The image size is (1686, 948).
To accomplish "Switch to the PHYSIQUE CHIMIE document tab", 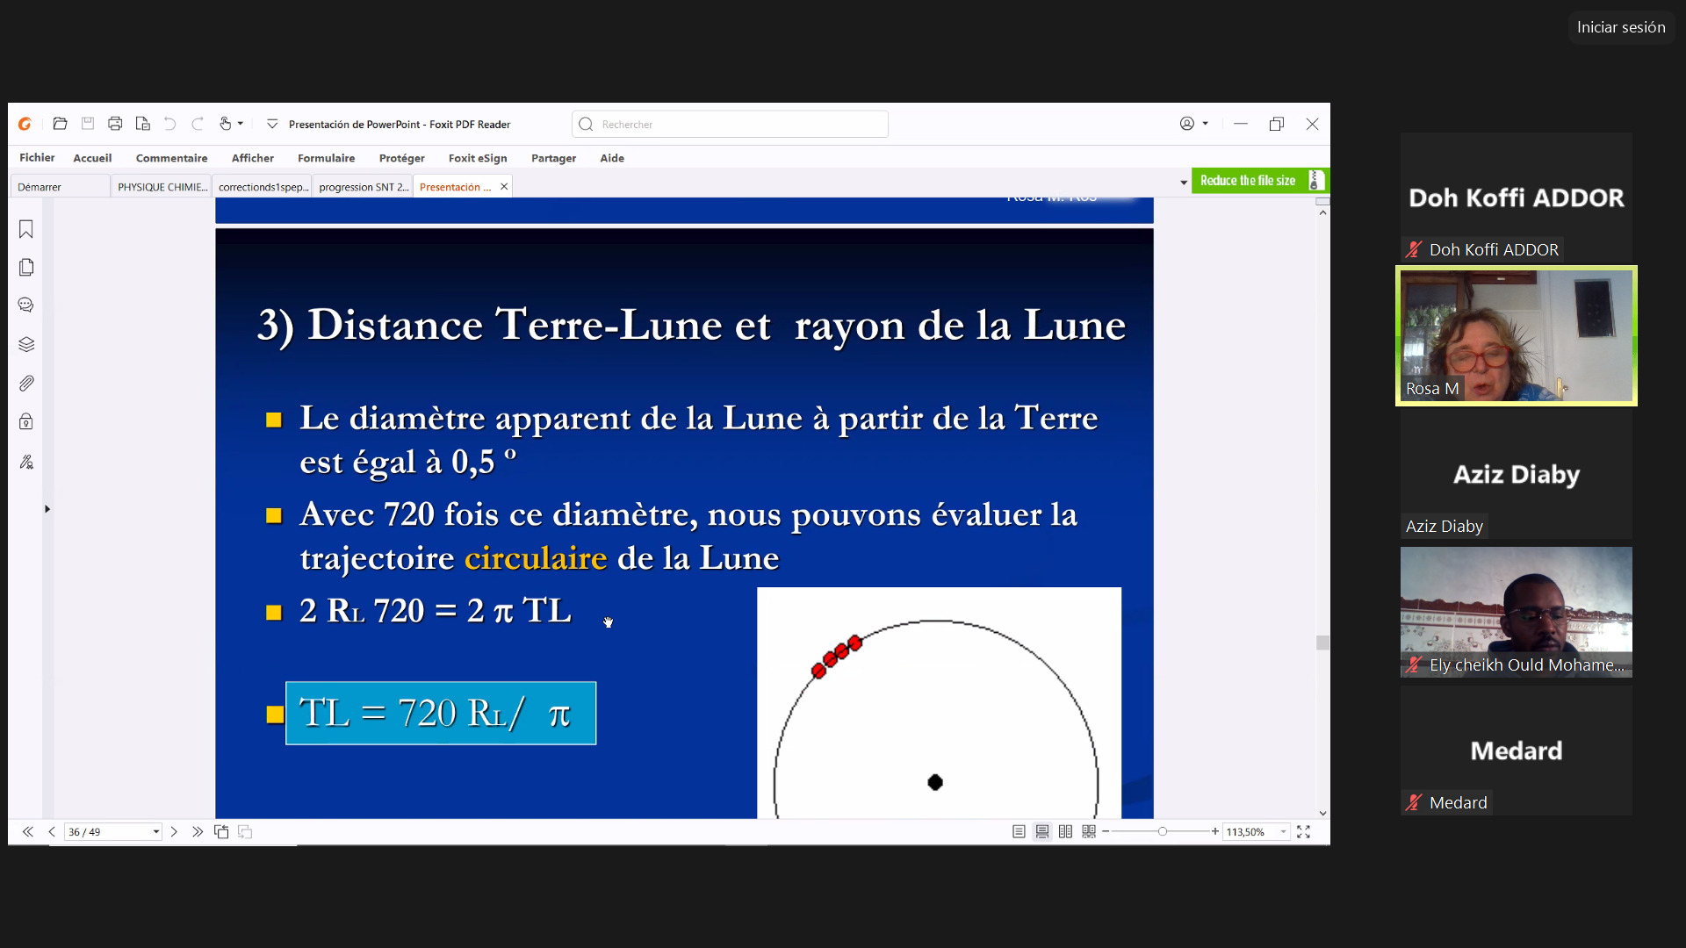I will pos(162,187).
